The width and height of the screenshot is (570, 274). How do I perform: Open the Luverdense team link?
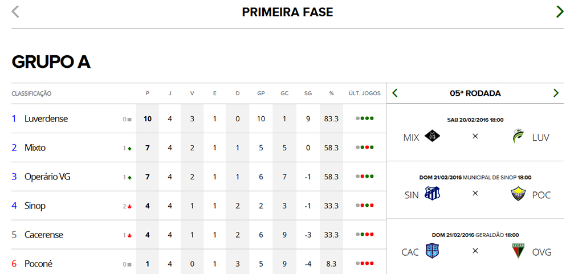click(46, 119)
